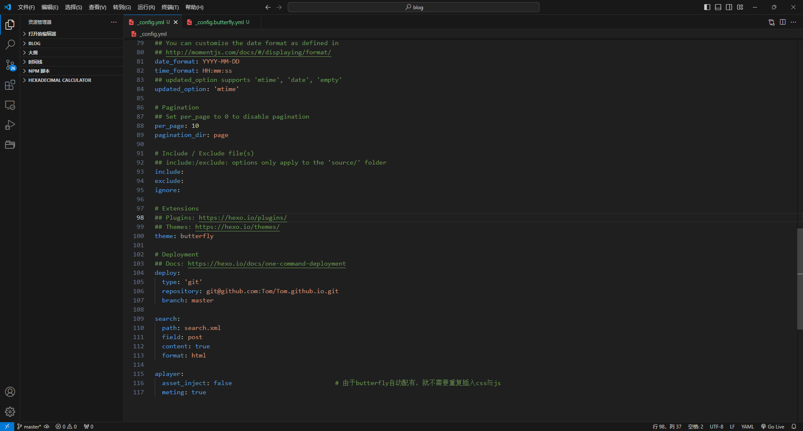Click line number 100 in gutter
This screenshot has height=431, width=803.
click(138, 236)
